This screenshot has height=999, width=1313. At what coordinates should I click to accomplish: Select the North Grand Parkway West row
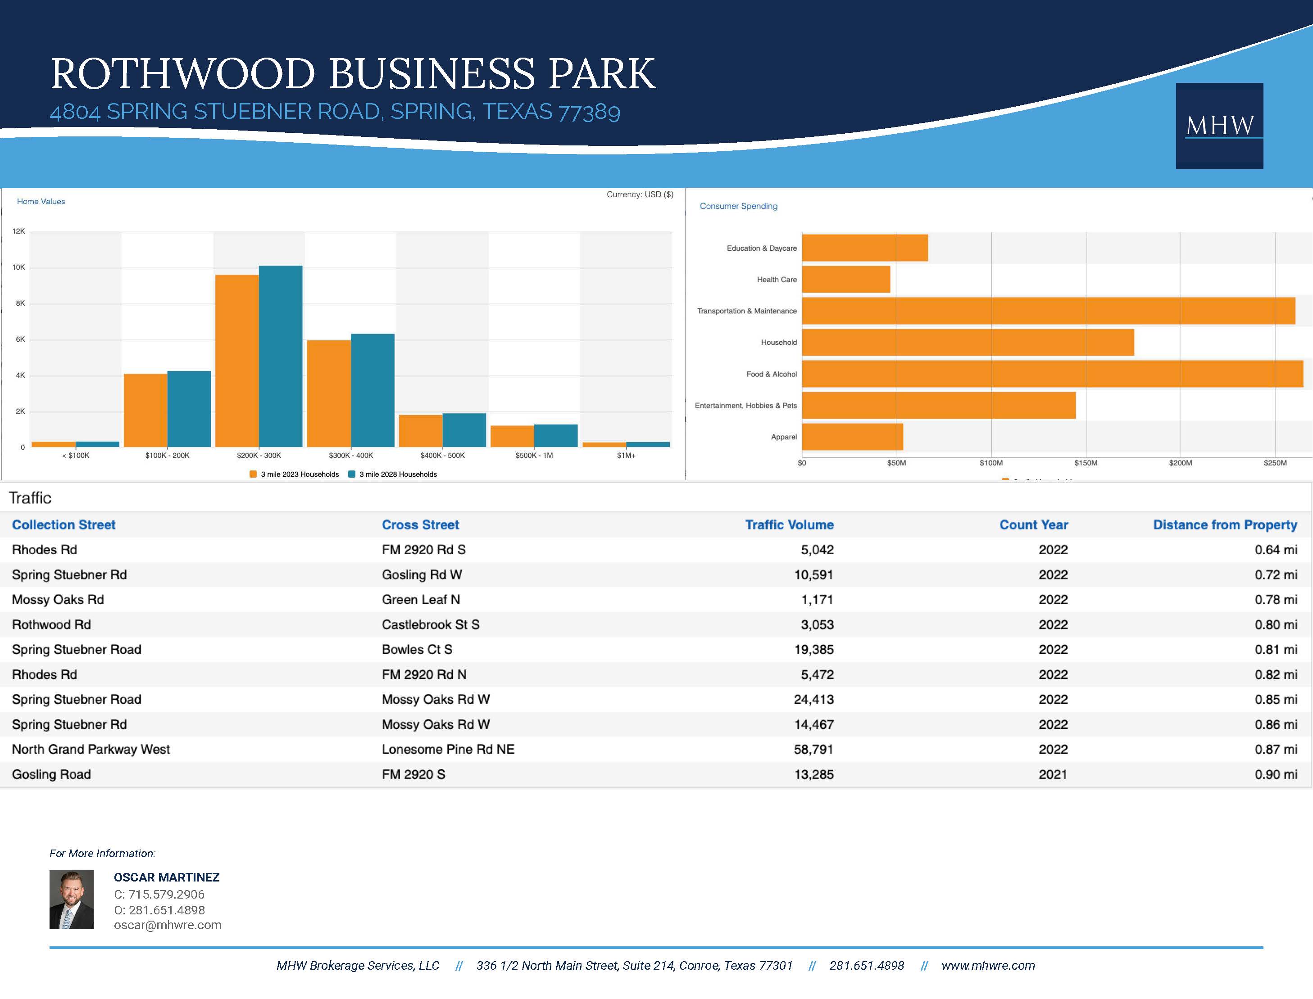click(91, 749)
